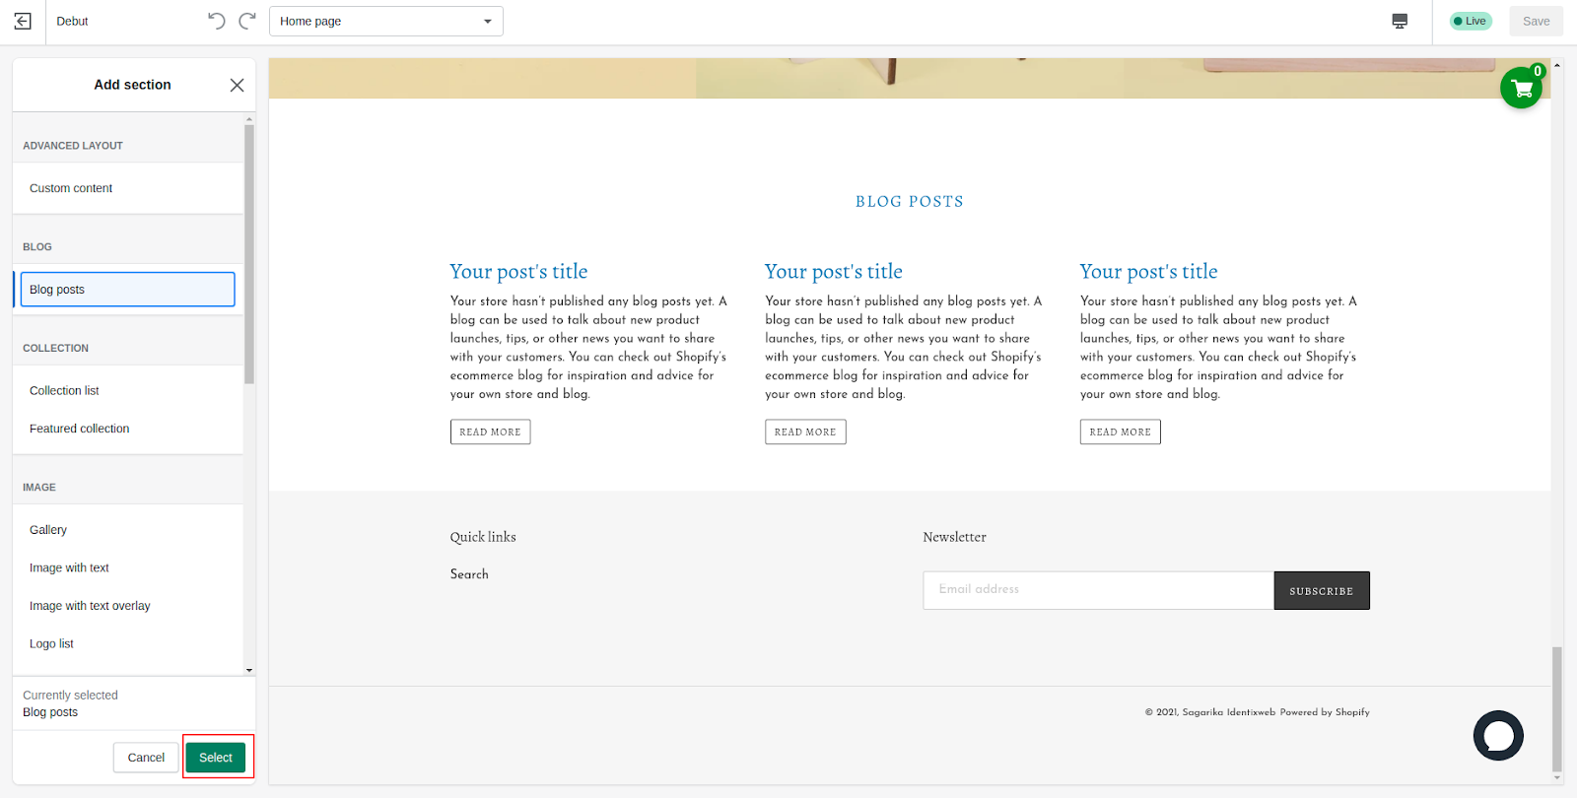Click Cancel in Add section panel
1577x798 pixels.
[146, 758]
